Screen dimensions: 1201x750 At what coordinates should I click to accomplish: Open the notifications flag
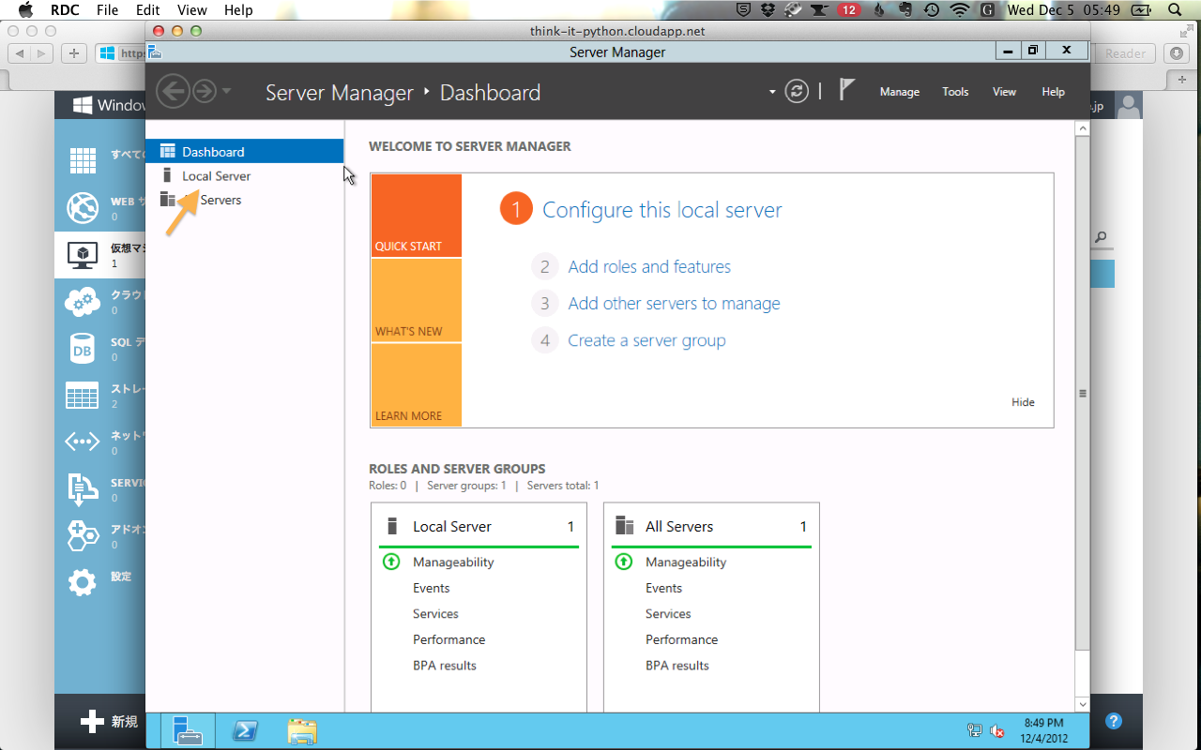click(x=846, y=90)
